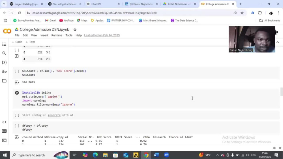This screenshot has height=159, width=283.
Task: Open the YouTube bookmark
Action: [x=67, y=21]
